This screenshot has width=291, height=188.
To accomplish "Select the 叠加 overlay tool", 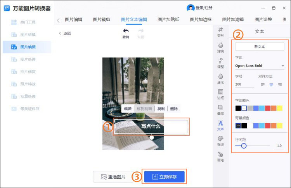I will (x=220, y=110).
